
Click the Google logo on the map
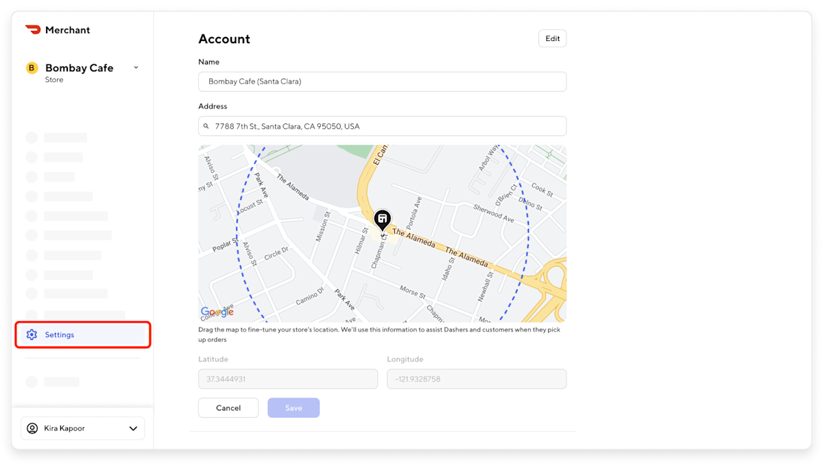point(217,312)
